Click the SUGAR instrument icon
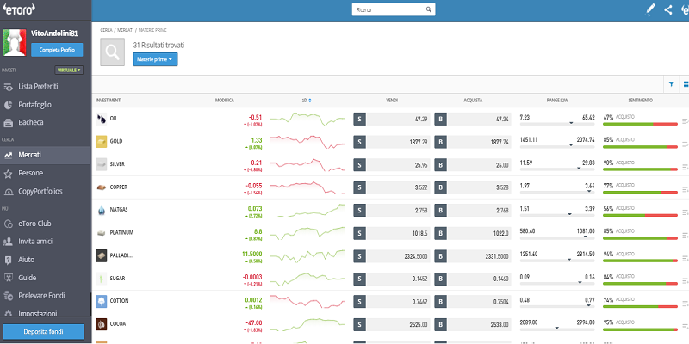Viewport: 689px width, 344px height. click(102, 278)
